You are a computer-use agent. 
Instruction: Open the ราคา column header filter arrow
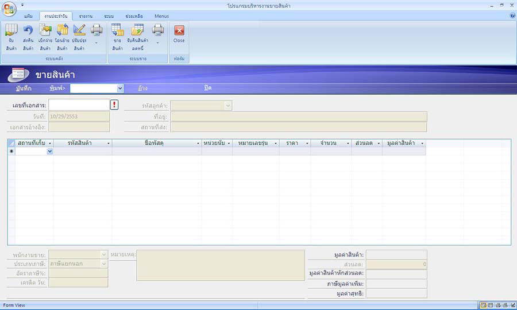pos(307,143)
